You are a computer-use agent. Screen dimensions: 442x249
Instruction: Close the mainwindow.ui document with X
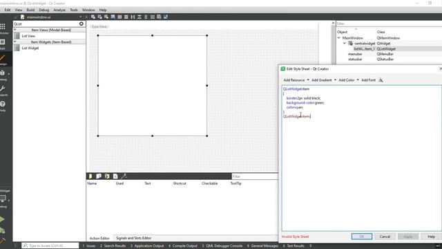click(x=86, y=17)
